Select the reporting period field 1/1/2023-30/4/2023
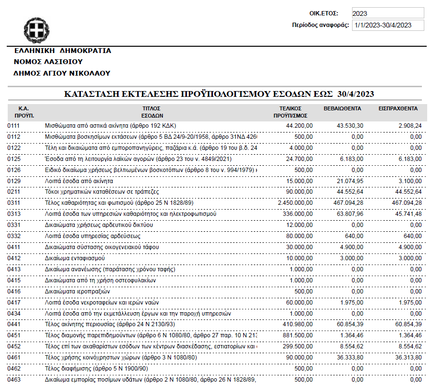The width and height of the screenshot is (432, 385). pyautogui.click(x=387, y=26)
